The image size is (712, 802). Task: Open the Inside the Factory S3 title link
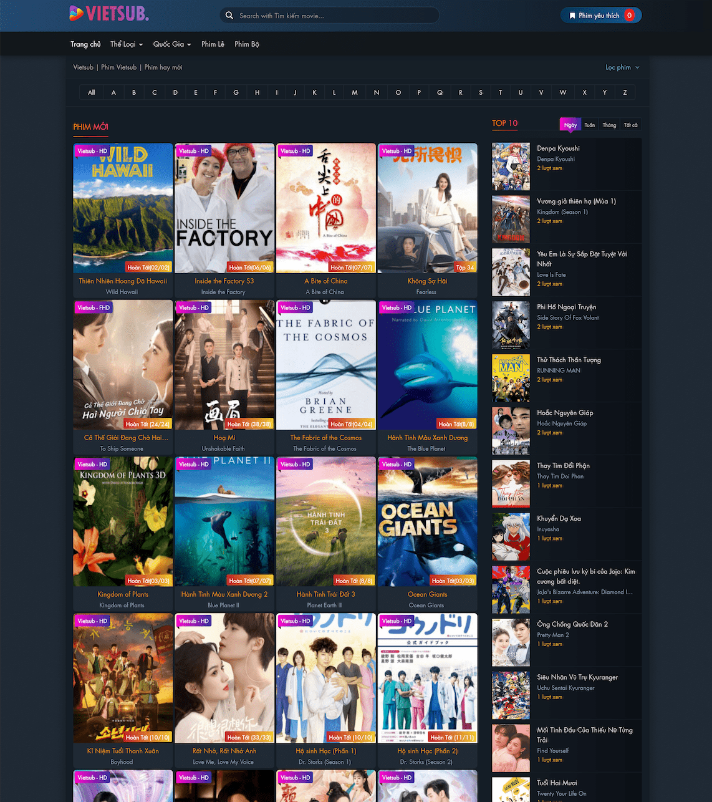click(224, 281)
